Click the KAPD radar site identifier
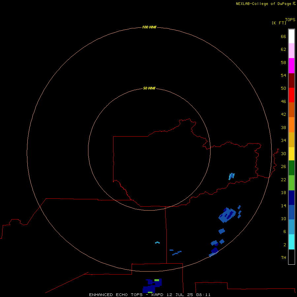This screenshot has height=297, width=297. click(x=157, y=295)
